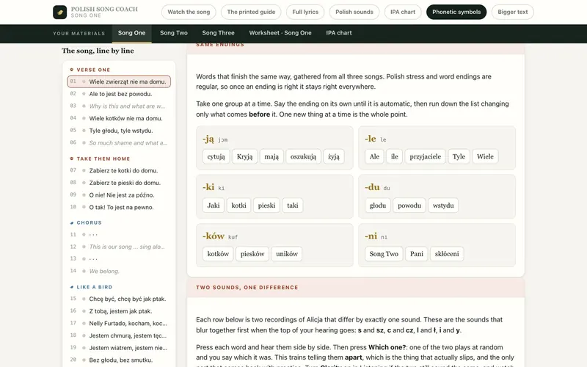Screen dimensions: 587x367
Task: Switch to the Song Two tab
Action: click(174, 33)
